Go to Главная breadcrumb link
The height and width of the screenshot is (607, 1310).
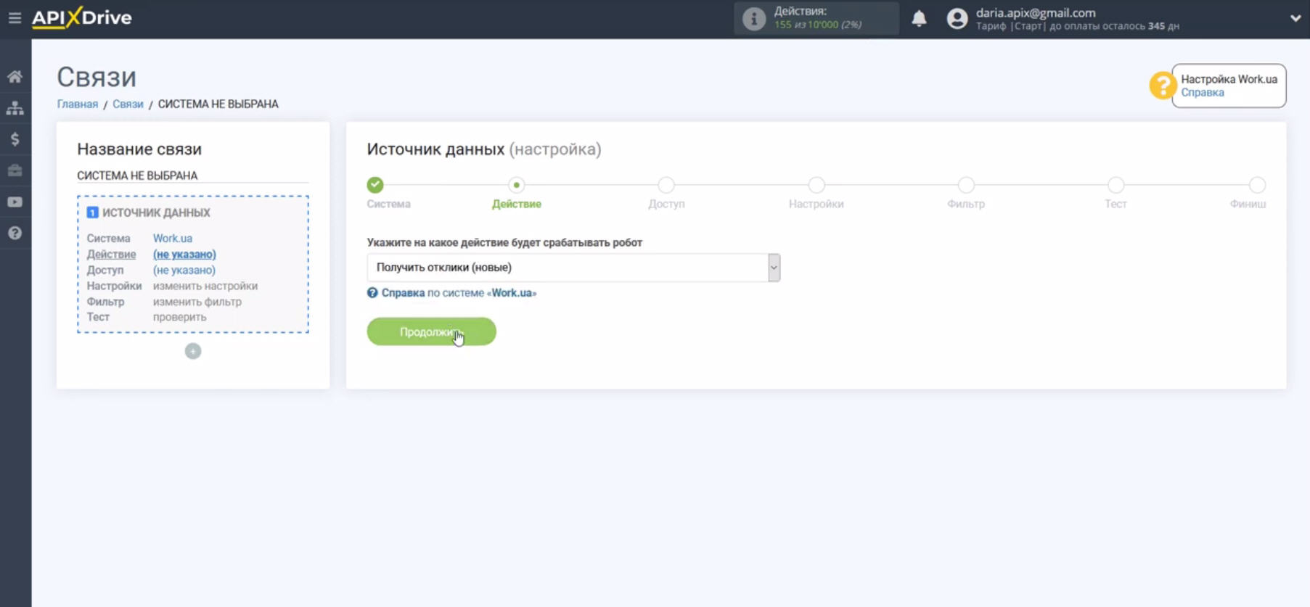(x=78, y=104)
